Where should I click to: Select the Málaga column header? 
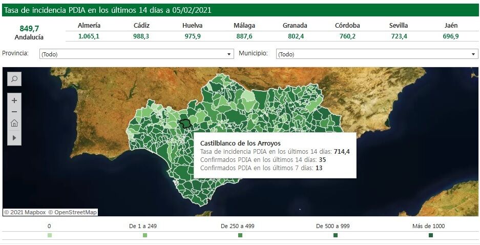244,26
